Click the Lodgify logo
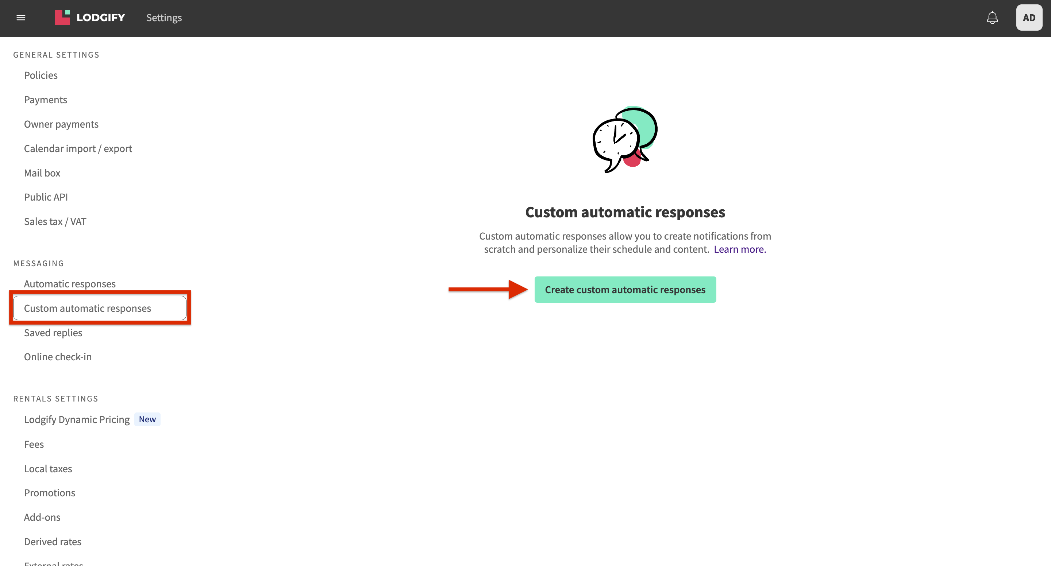Screen dimensions: 1051x566 [x=90, y=18]
